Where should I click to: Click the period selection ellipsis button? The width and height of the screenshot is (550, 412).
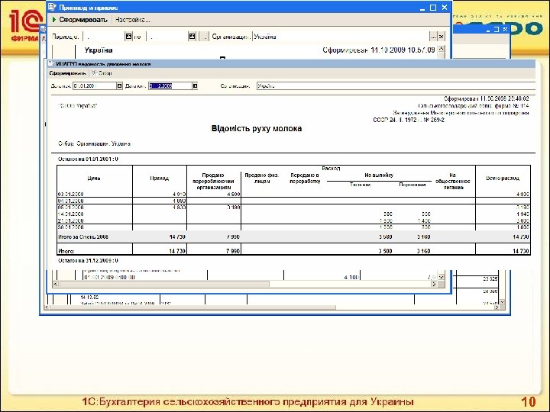(x=204, y=36)
